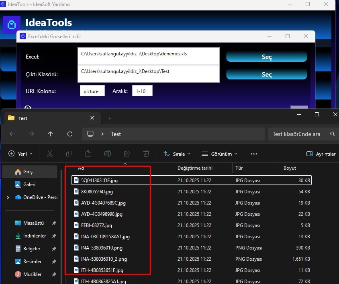Click the Delete trash icon
The width and height of the screenshot is (339, 284).
pyautogui.click(x=146, y=154)
